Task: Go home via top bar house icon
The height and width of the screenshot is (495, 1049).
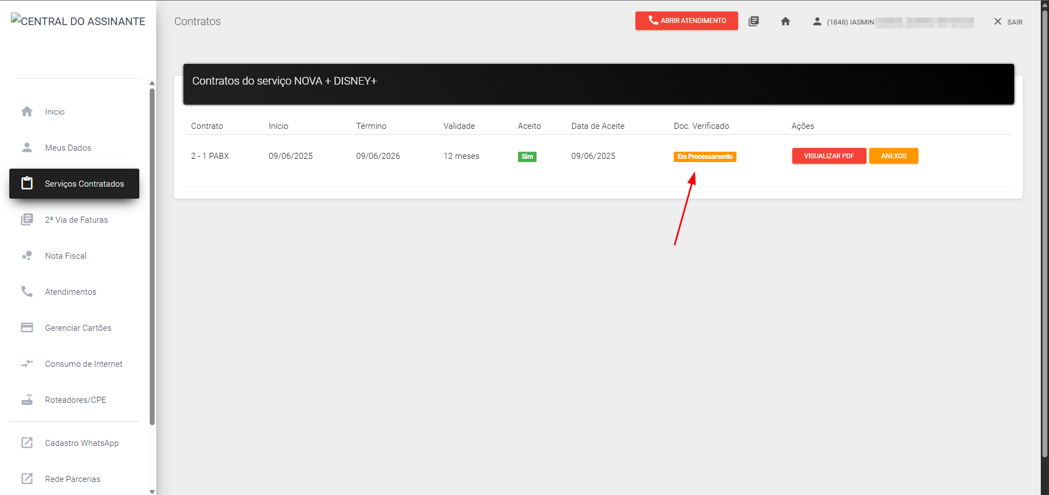Action: pyautogui.click(x=785, y=21)
